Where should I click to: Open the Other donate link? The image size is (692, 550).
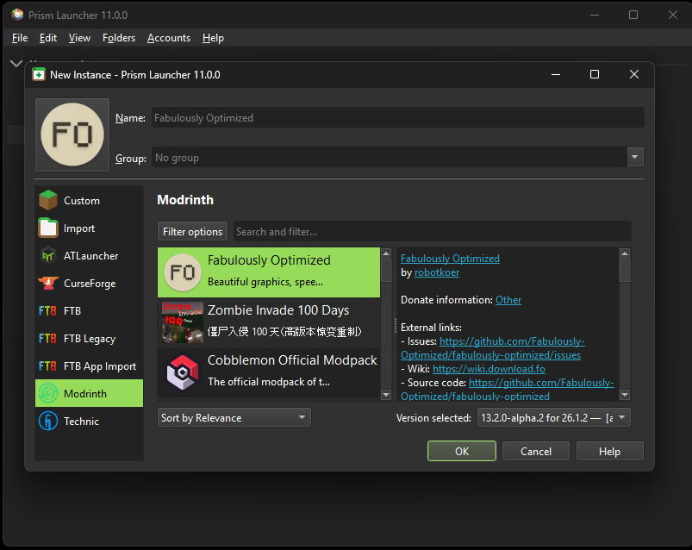[508, 300]
